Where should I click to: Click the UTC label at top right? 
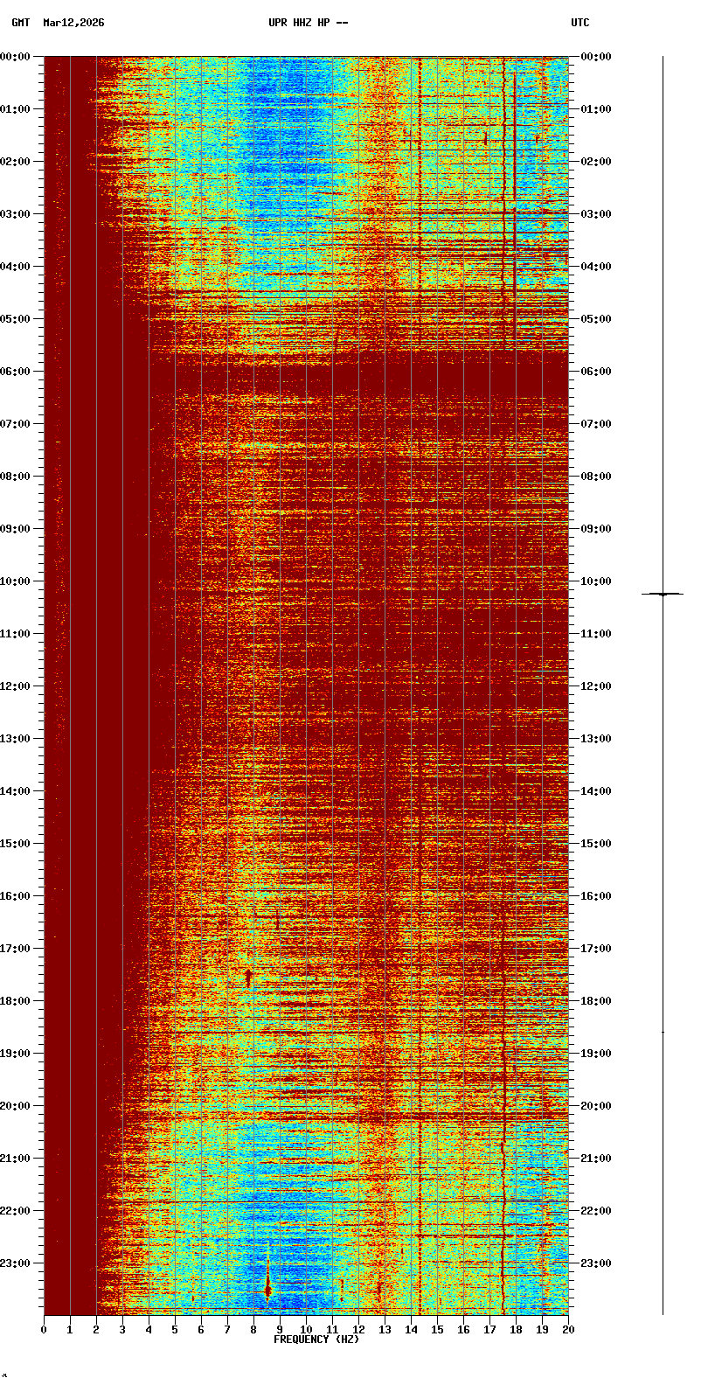(580, 23)
